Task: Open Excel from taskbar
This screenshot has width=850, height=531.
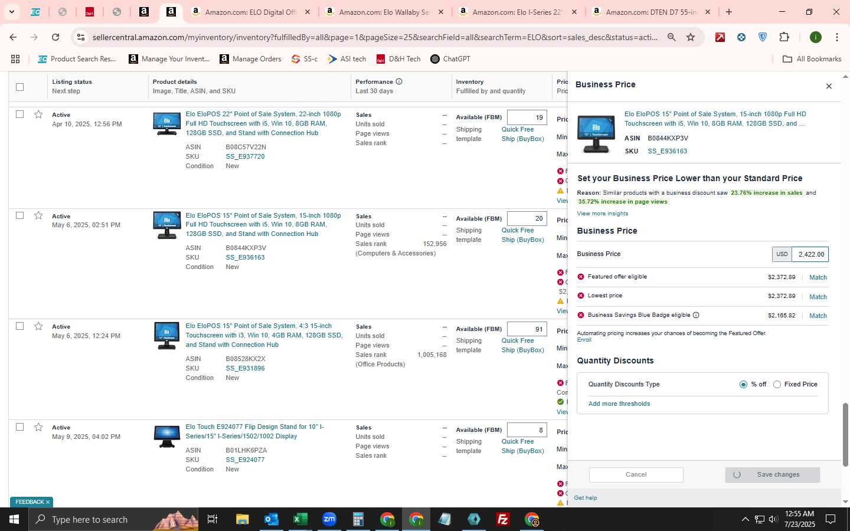Action: click(300, 519)
